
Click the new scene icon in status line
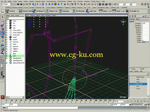15,4
